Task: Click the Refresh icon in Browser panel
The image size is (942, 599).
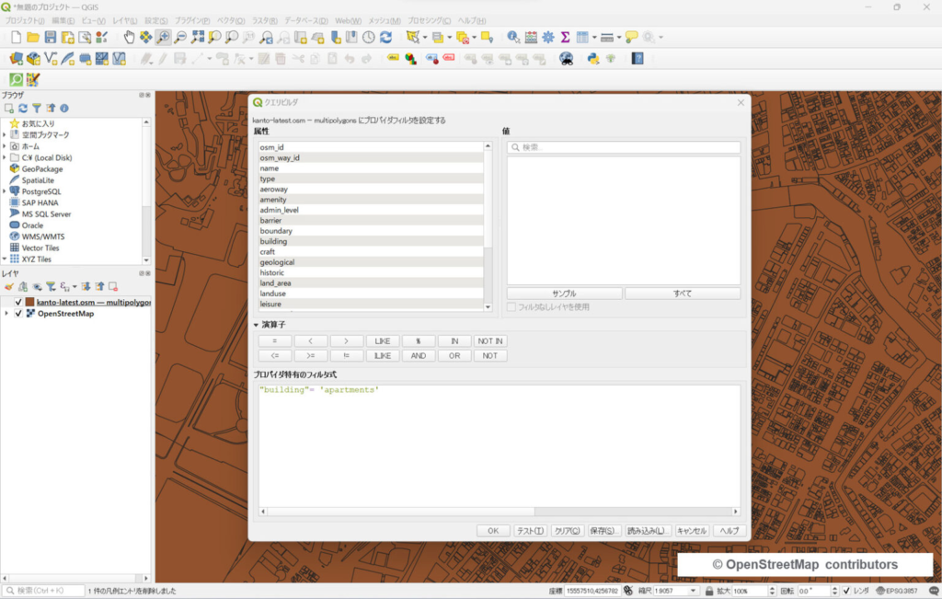Action: 23,109
